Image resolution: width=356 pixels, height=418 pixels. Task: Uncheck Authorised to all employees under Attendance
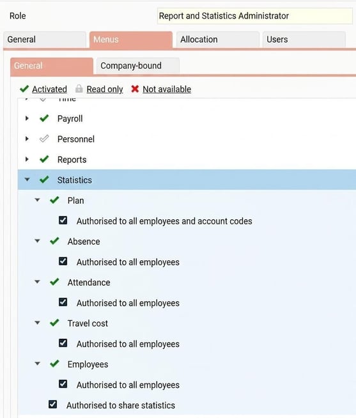point(63,302)
